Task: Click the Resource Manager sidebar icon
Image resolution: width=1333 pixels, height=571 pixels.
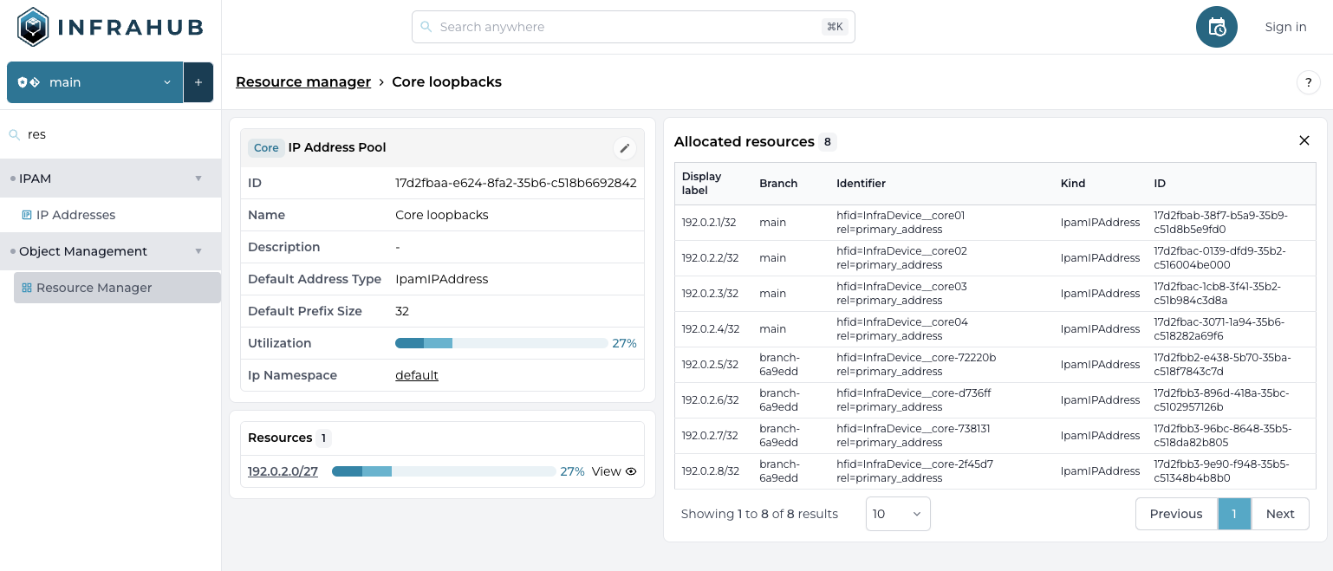Action: pos(27,288)
